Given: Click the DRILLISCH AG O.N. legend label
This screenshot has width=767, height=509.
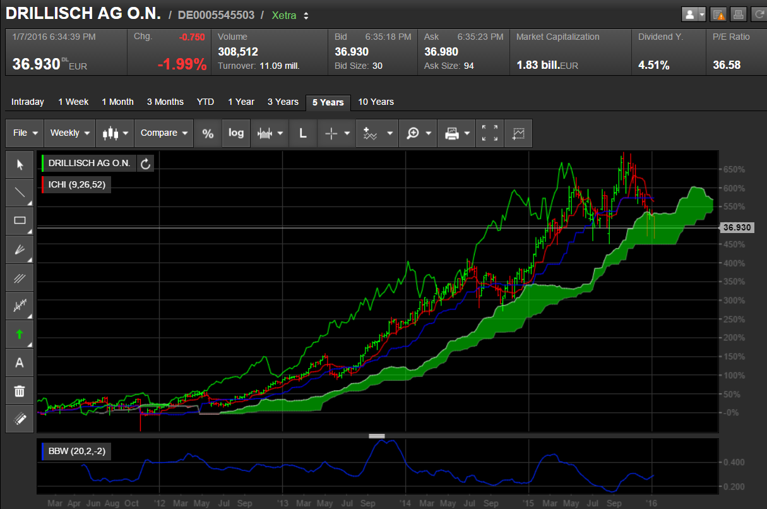Looking at the screenshot, I should click(x=89, y=164).
